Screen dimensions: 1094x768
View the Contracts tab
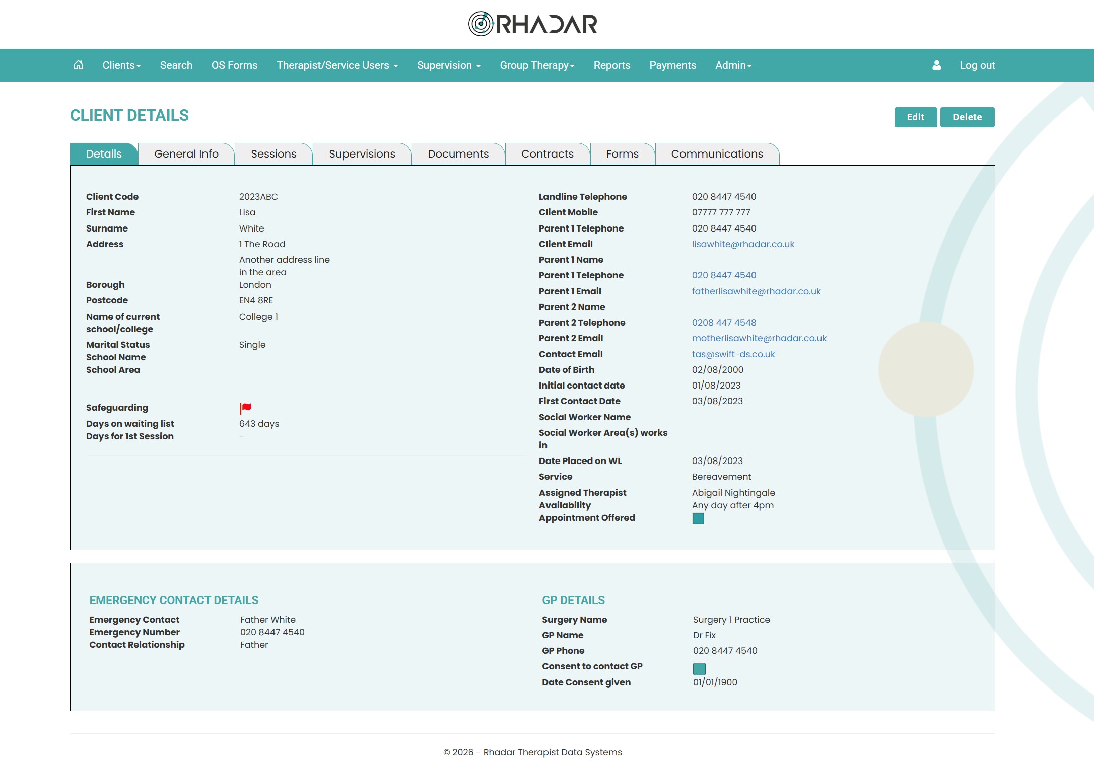[x=548, y=154]
